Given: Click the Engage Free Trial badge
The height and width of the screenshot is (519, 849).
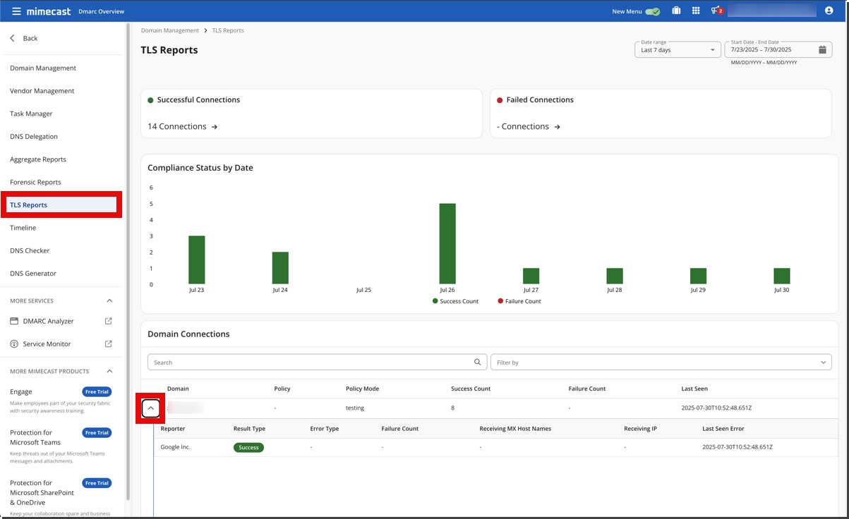Looking at the screenshot, I should click(97, 392).
